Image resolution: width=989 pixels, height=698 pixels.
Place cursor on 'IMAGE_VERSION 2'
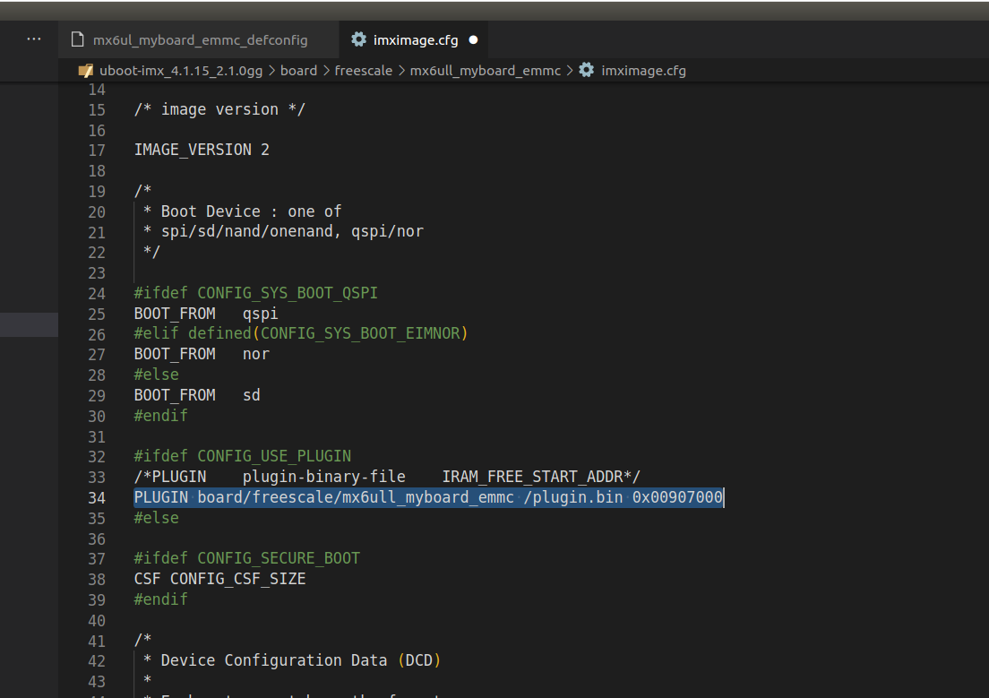pos(202,150)
